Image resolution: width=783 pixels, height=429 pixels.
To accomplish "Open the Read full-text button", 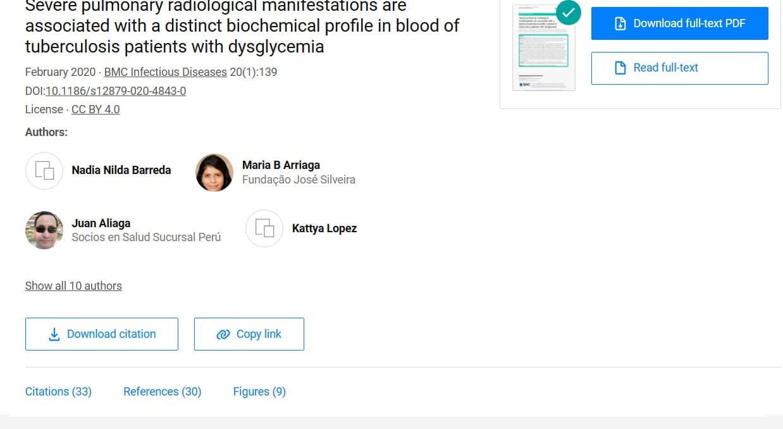I will tap(679, 68).
